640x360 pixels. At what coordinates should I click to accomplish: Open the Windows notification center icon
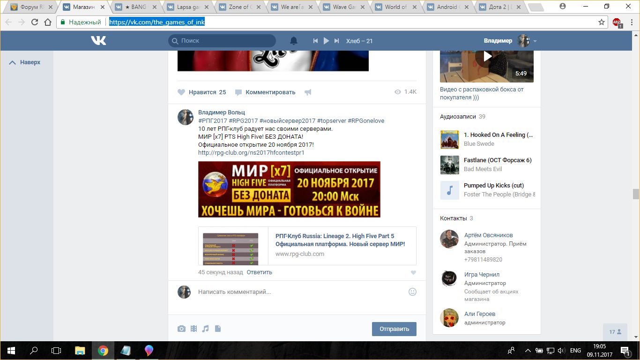pyautogui.click(x=625, y=350)
